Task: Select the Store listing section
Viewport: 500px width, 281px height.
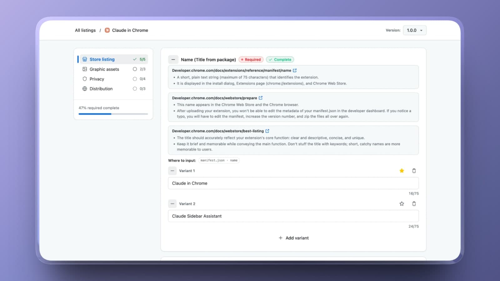Action: coord(114,59)
